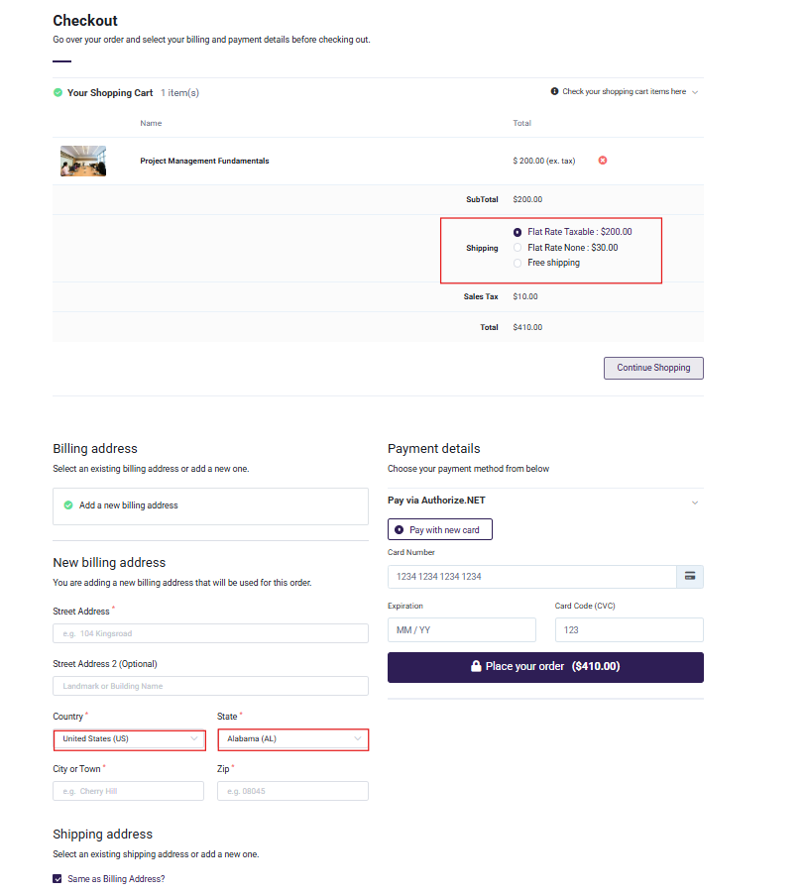
Task: Open the Project Management Fundamentals product thumbnail
Action: (x=83, y=161)
